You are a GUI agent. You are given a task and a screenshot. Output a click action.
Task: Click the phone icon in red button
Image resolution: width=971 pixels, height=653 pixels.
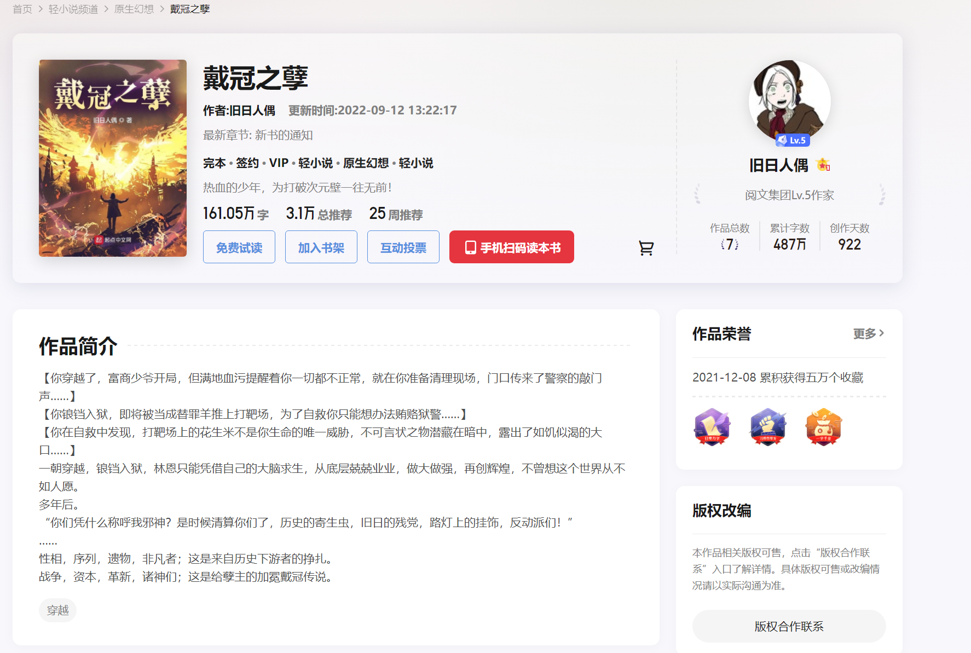(x=470, y=247)
